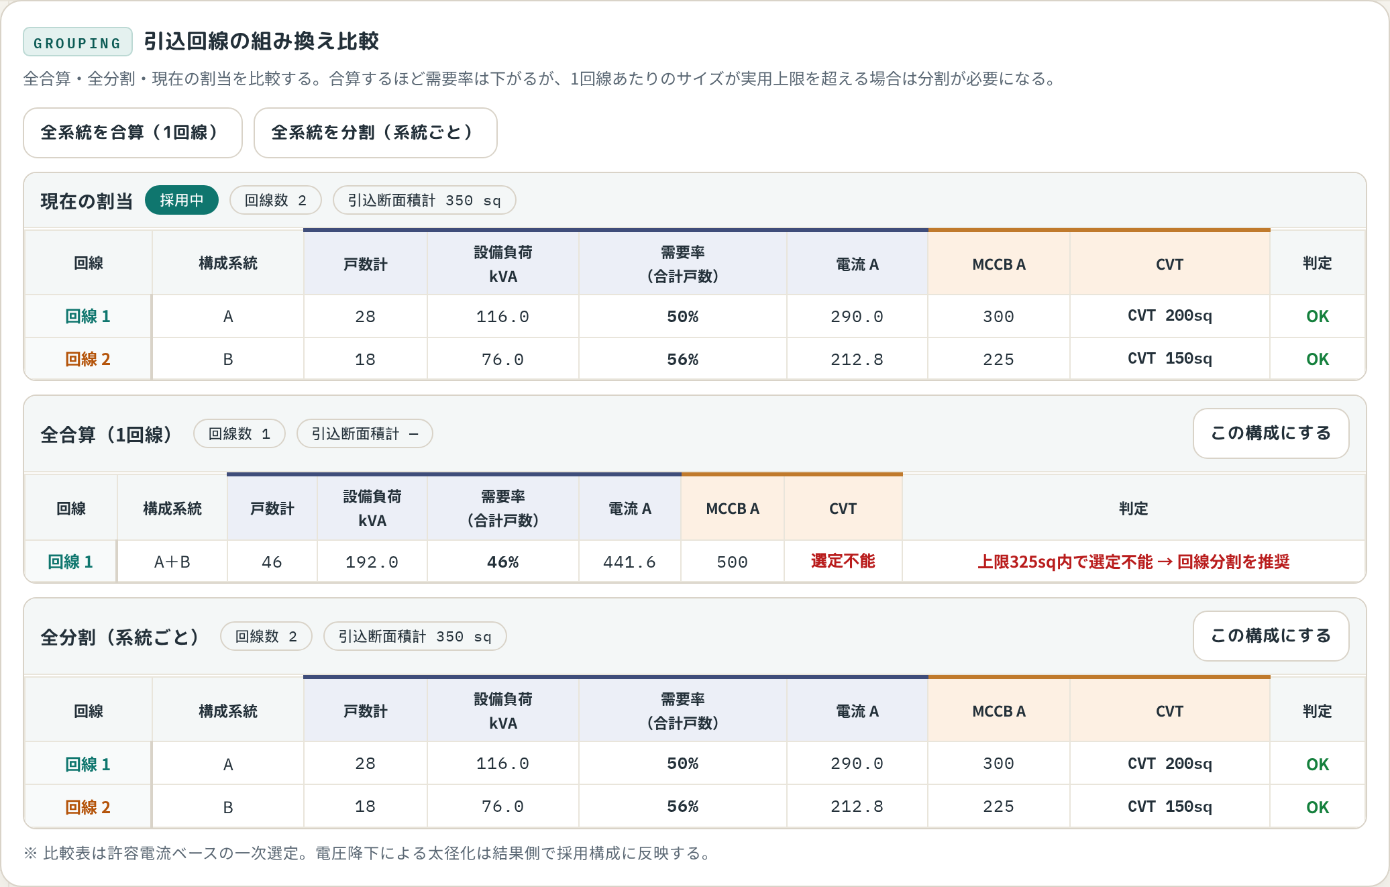Click the 46 戸数計 cell in 全合算
The image size is (1390, 887).
click(272, 562)
